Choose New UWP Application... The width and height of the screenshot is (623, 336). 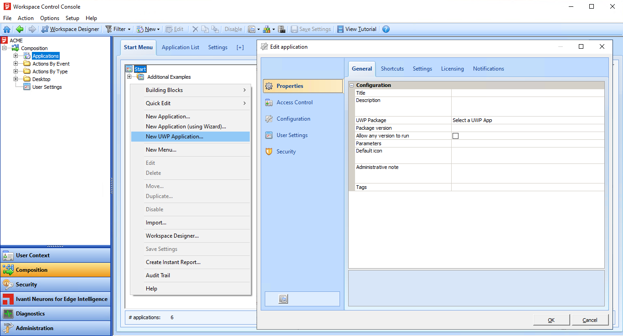[x=191, y=137]
